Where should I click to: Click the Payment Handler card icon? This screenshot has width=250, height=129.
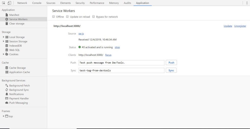(7, 98)
